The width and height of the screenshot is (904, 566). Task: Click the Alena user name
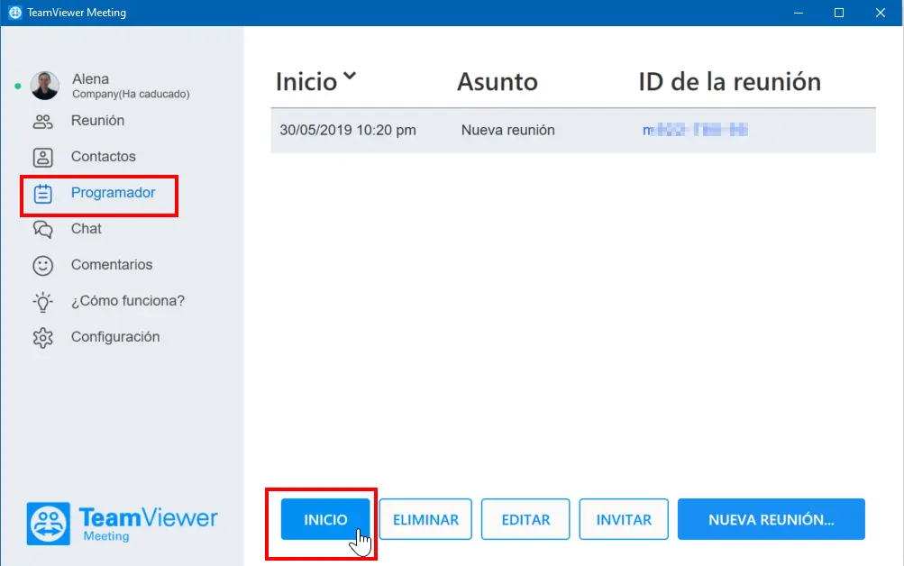tap(90, 79)
